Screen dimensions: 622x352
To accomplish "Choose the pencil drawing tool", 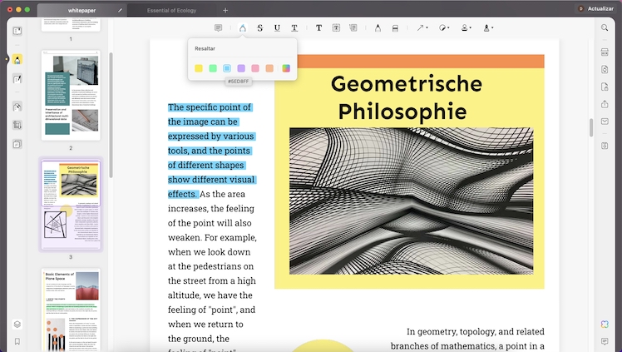I will point(378,27).
